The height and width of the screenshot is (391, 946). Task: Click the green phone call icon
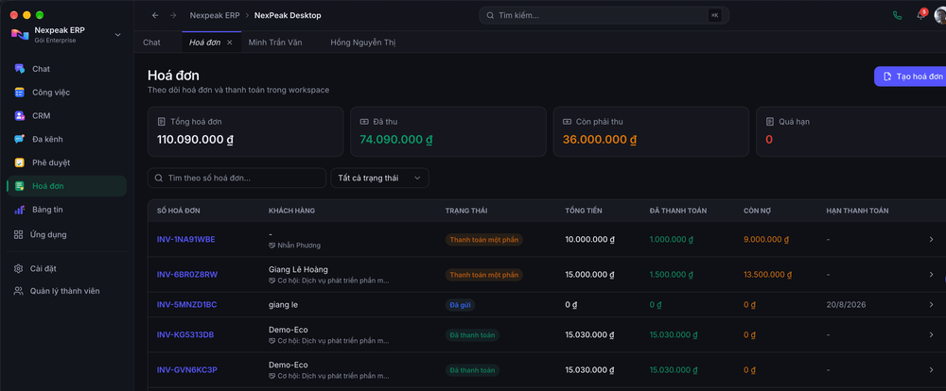click(x=897, y=16)
